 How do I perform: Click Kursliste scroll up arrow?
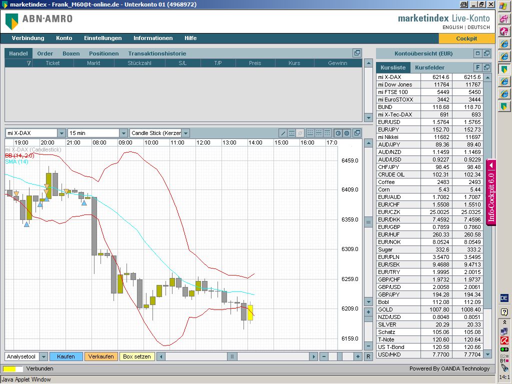487,77
